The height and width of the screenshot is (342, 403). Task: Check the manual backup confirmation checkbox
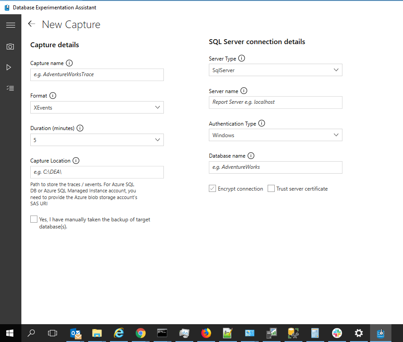click(x=34, y=219)
